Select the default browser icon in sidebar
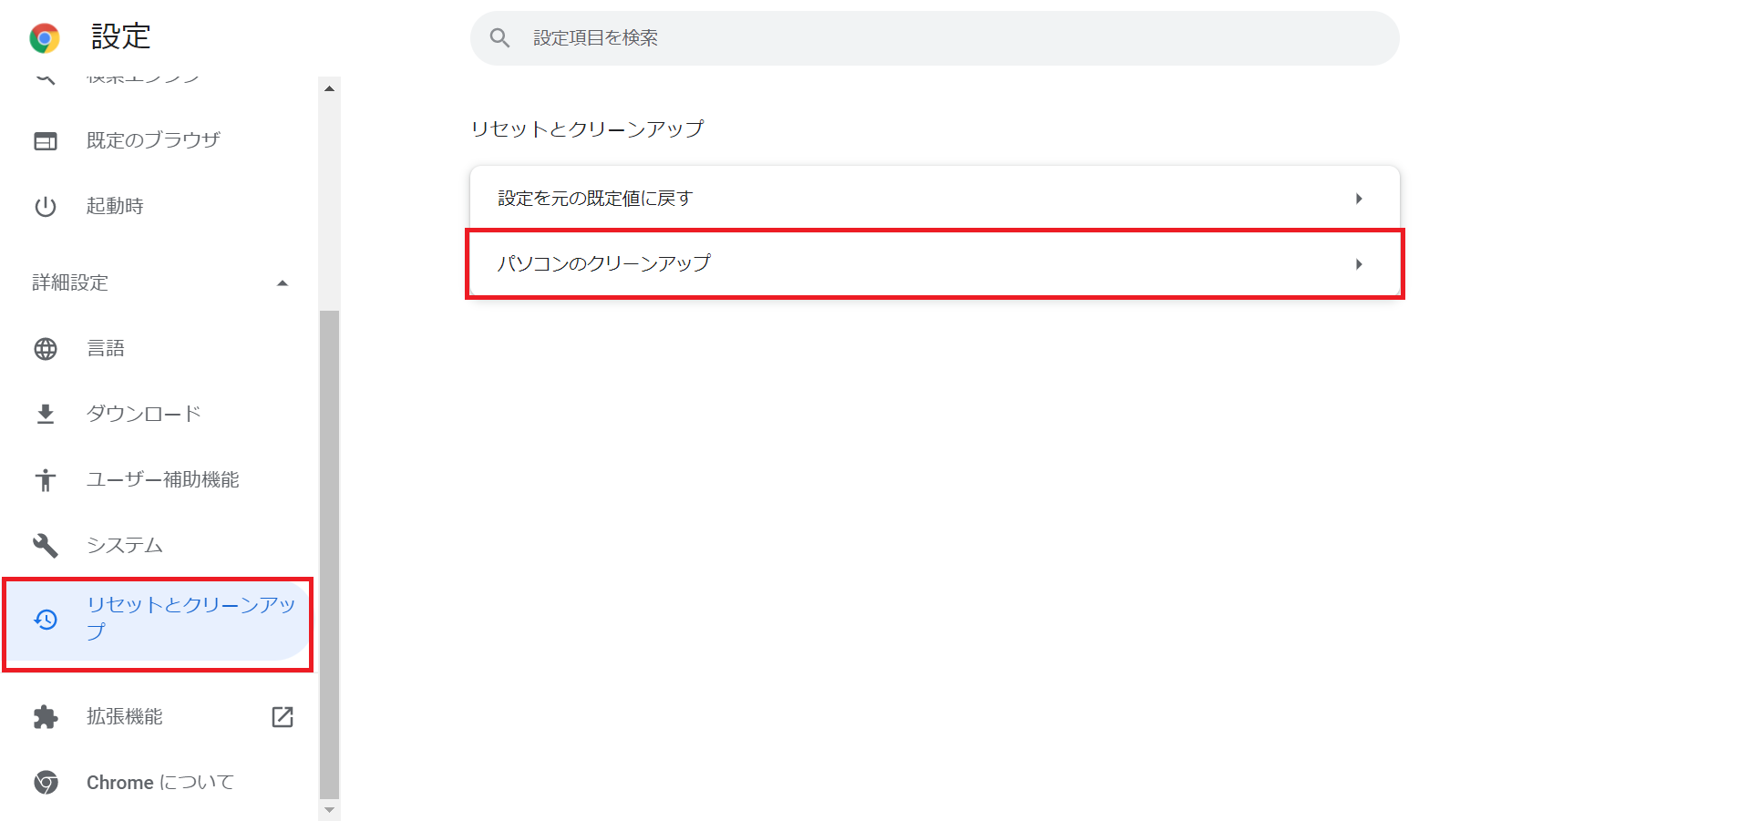1748x821 pixels. [46, 139]
